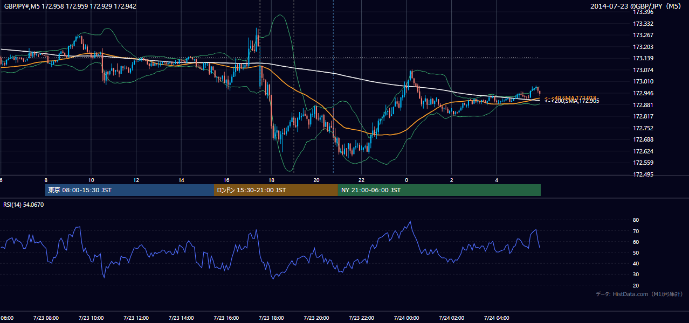The image size is (689, 323).
Task: Click the bottom date label 7/23 22:00
Action: 361,318
